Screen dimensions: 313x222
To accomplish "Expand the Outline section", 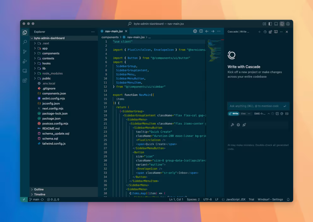I will 39,189.
